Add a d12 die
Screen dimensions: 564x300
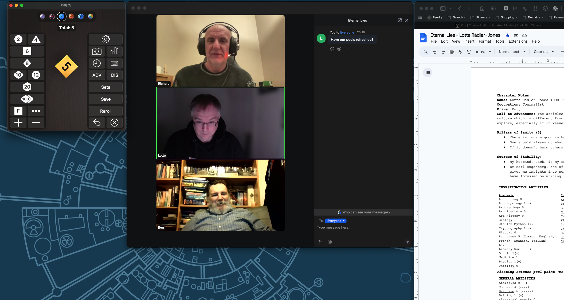point(36,75)
